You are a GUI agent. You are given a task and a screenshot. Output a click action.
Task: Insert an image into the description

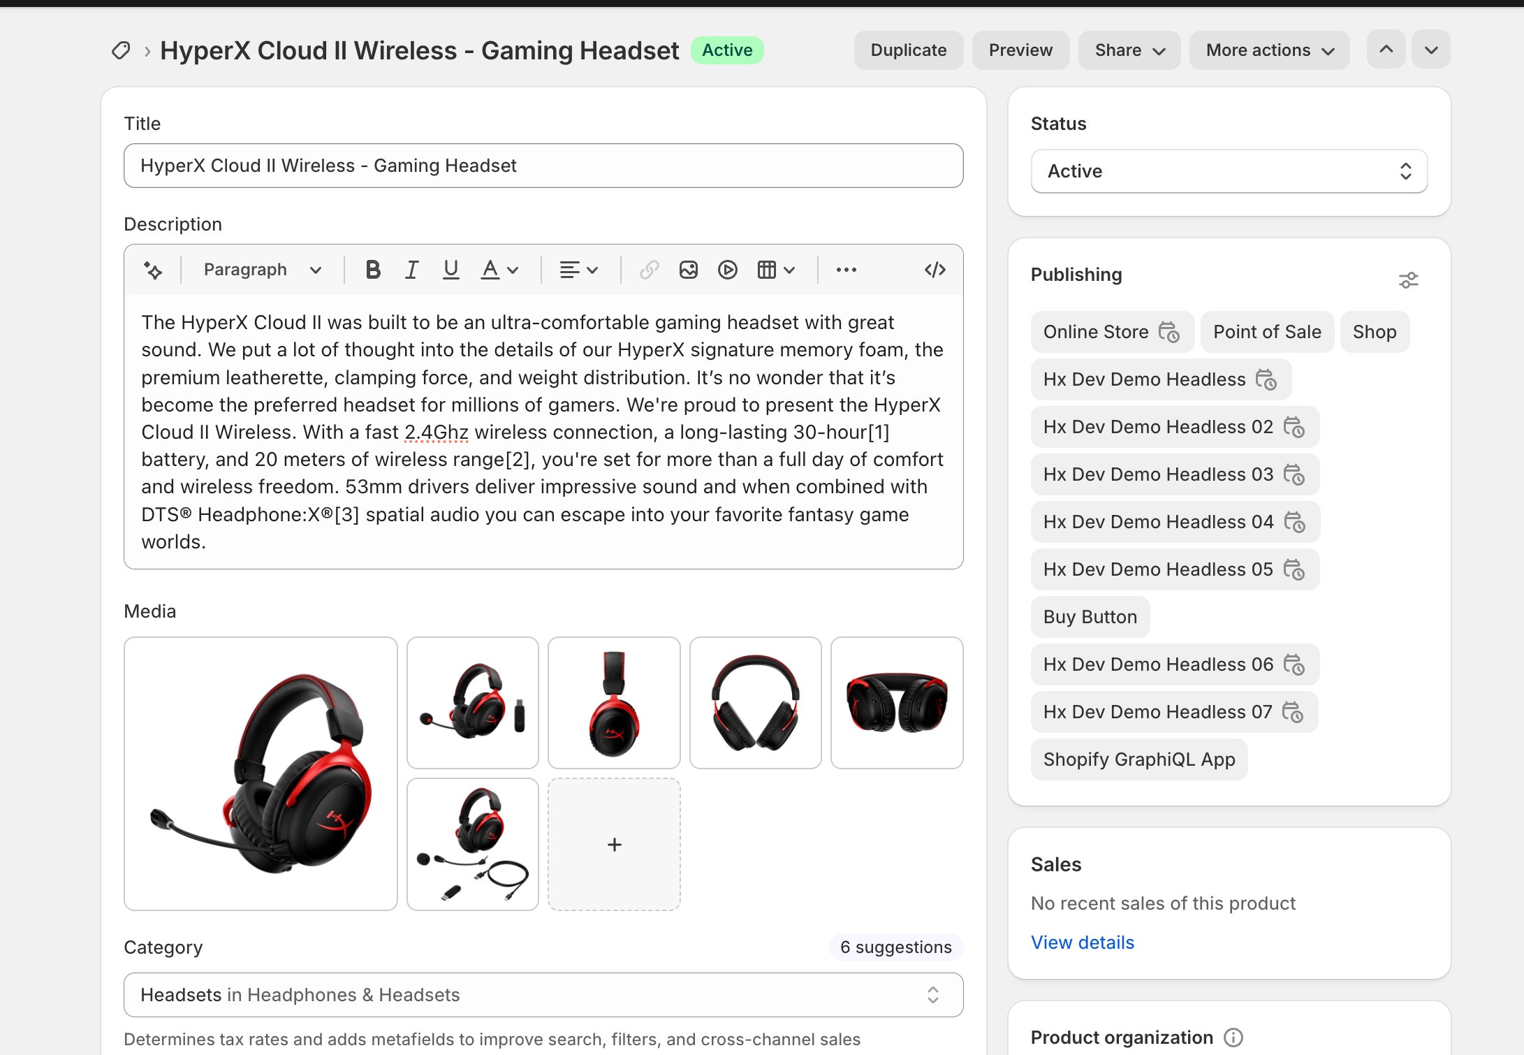point(689,270)
